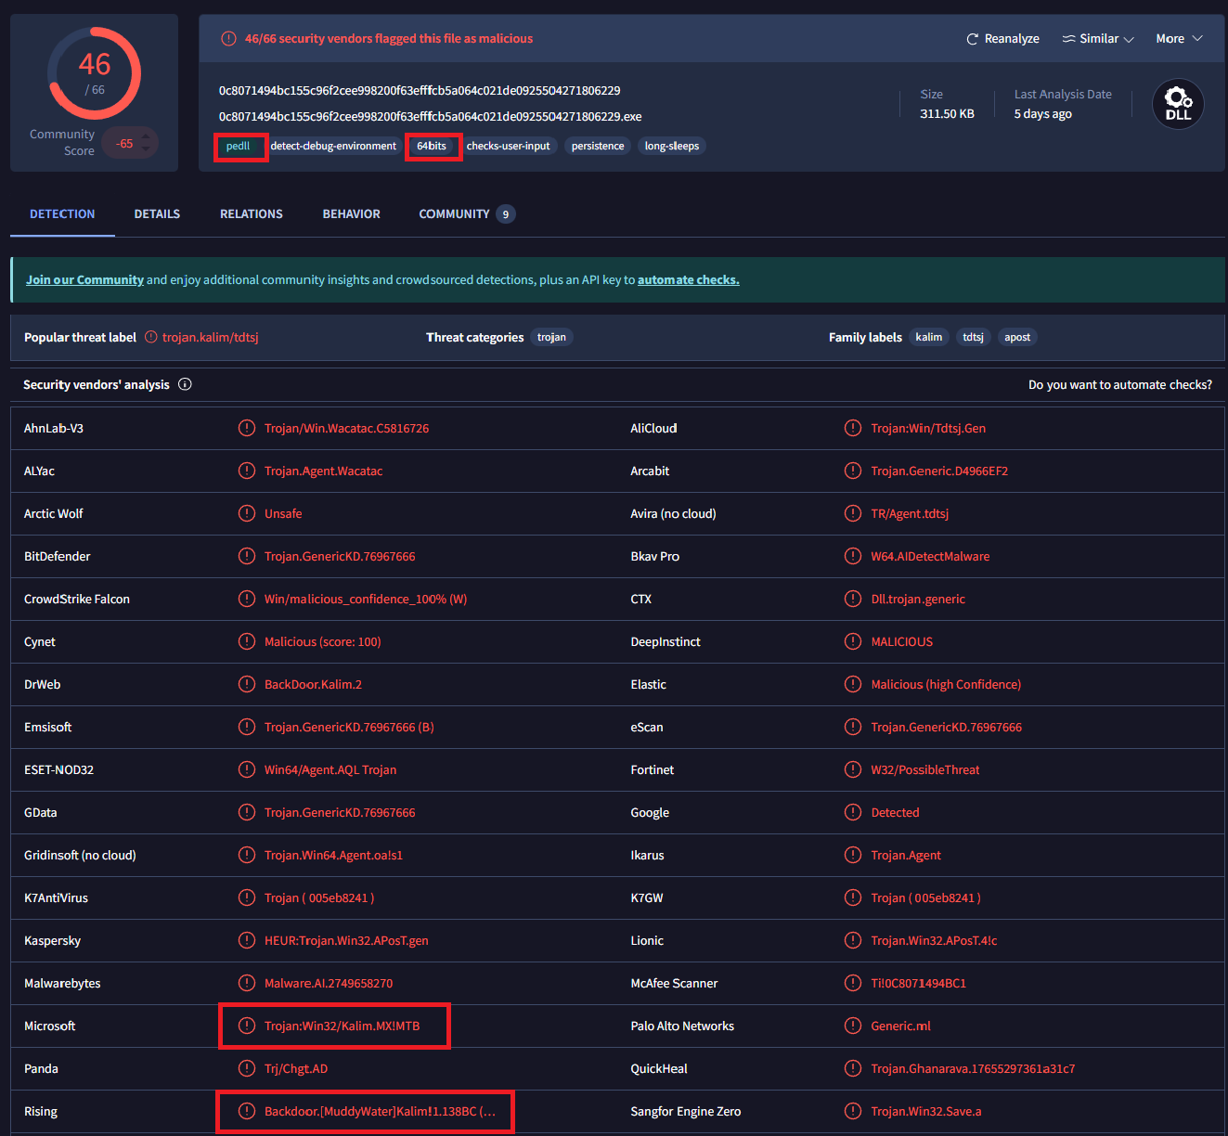This screenshot has width=1228, height=1136.
Task: Click the alert icon in the 46/66 banner
Action: click(x=228, y=39)
